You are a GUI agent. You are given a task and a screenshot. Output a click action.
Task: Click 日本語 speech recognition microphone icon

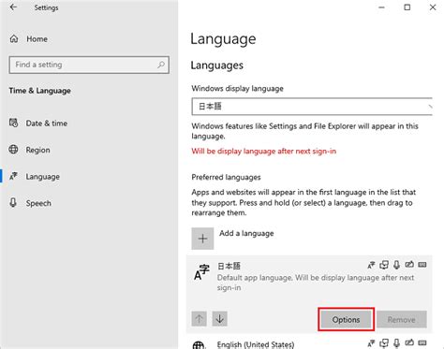396,265
